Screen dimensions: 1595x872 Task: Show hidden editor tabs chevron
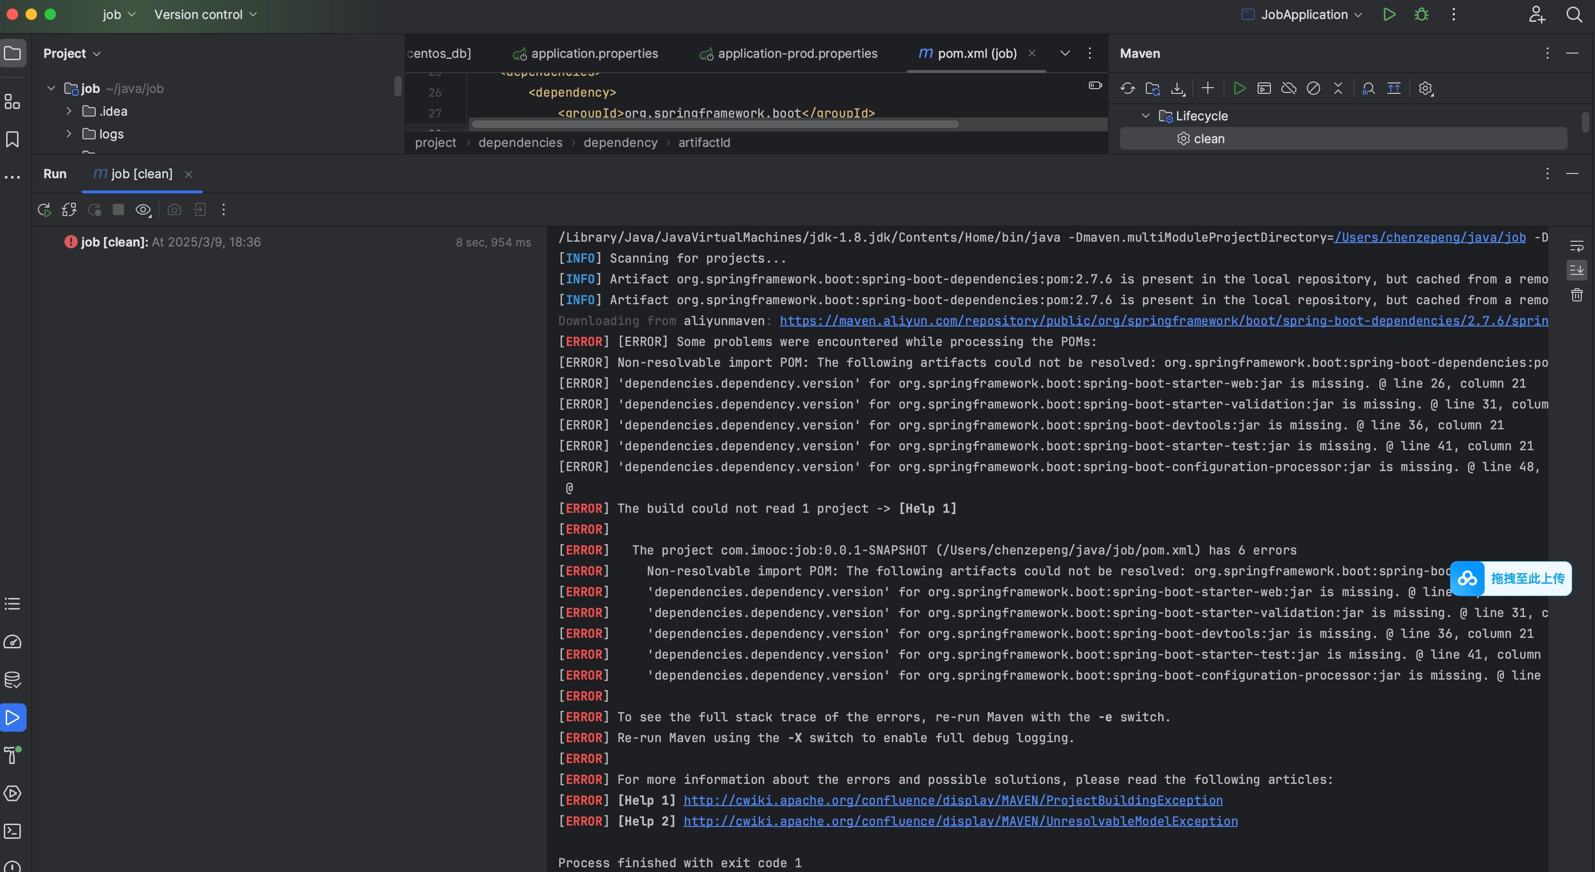(1065, 53)
